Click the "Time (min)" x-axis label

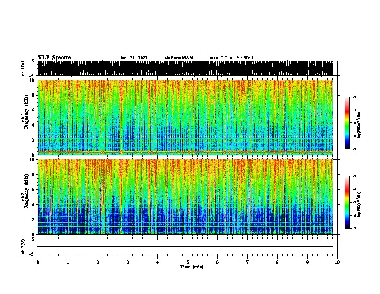192,267
